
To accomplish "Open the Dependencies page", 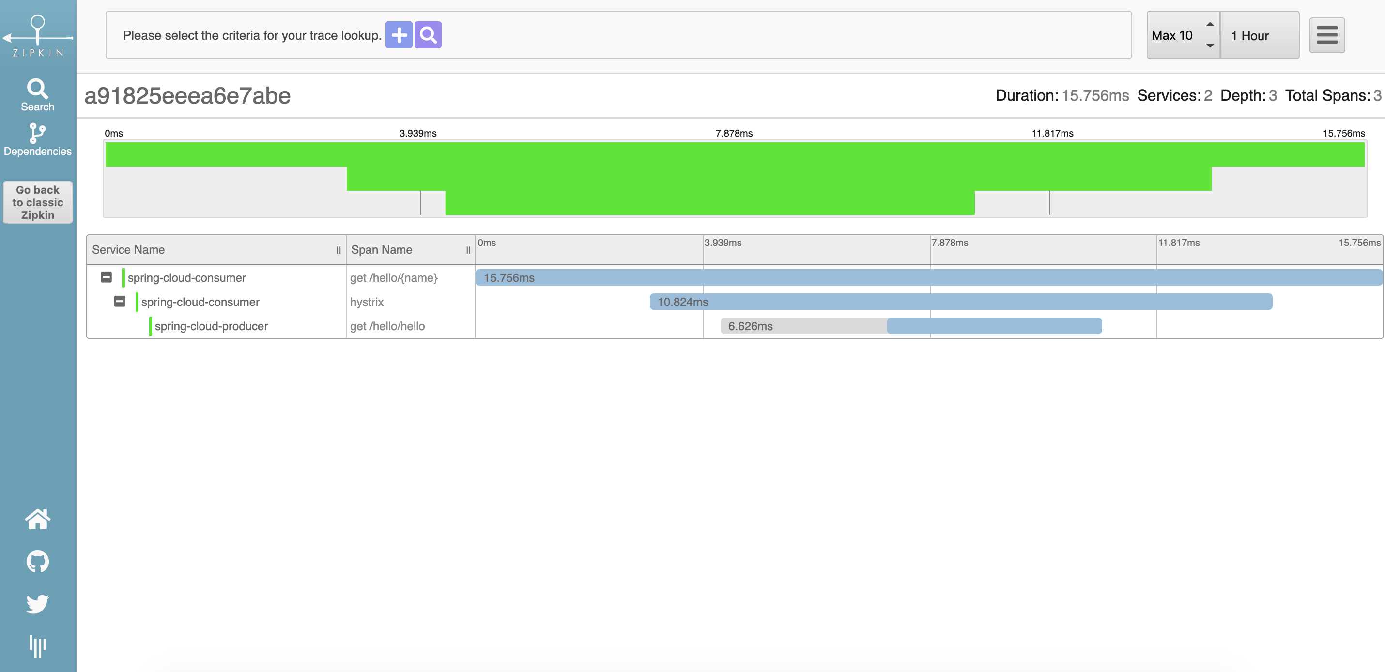I will [38, 140].
